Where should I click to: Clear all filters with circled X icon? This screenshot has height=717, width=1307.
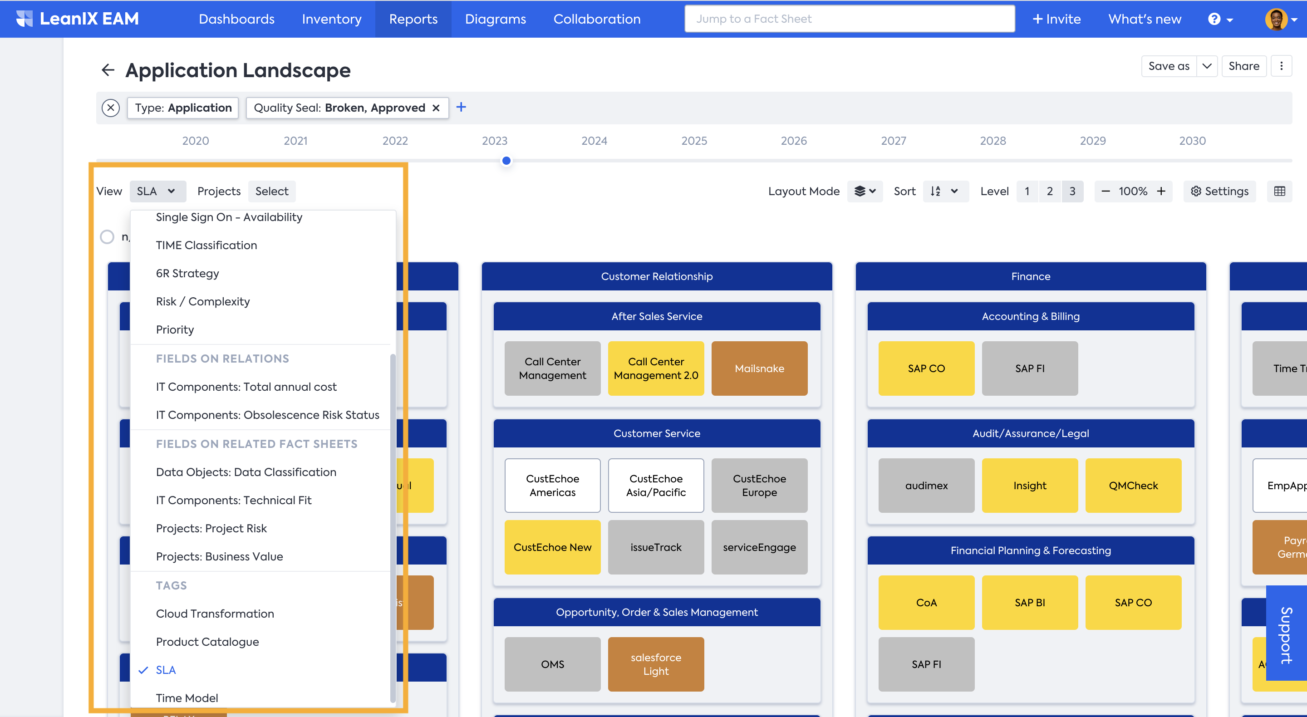(111, 108)
